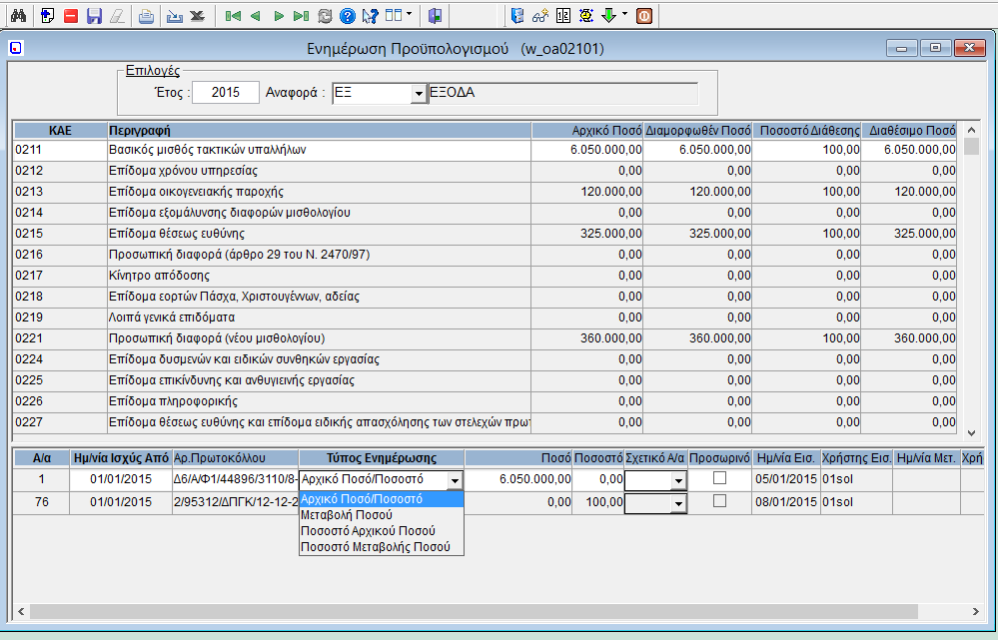Click the import tray arrow icon
The height and width of the screenshot is (640, 998).
click(x=175, y=16)
